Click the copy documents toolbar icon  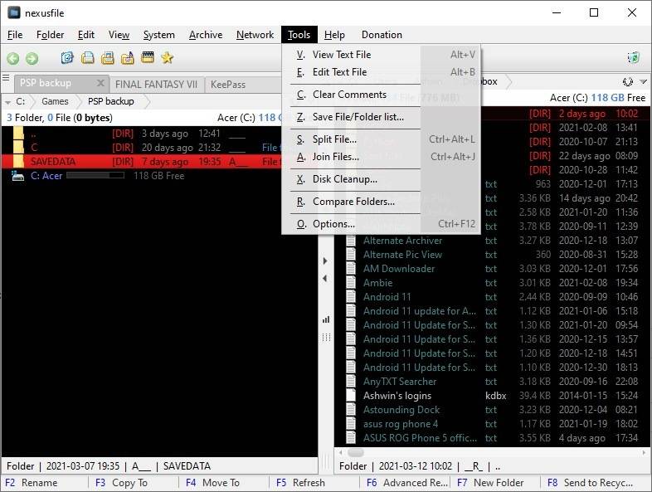pyautogui.click(x=87, y=57)
